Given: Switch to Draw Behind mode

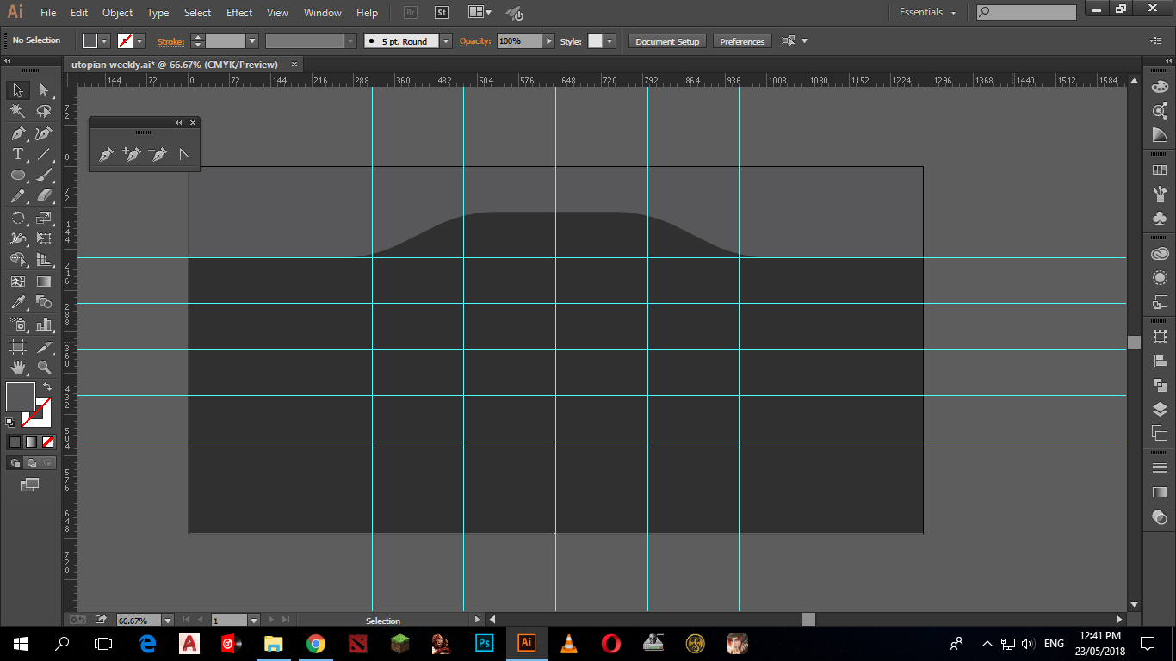Looking at the screenshot, I should [30, 463].
